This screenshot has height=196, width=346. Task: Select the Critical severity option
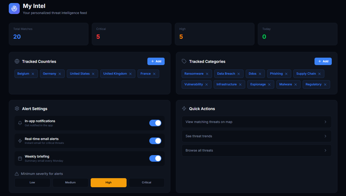(x=147, y=182)
